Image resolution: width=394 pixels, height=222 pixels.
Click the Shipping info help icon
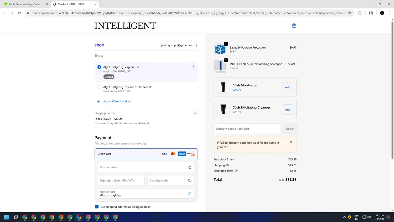227,165
